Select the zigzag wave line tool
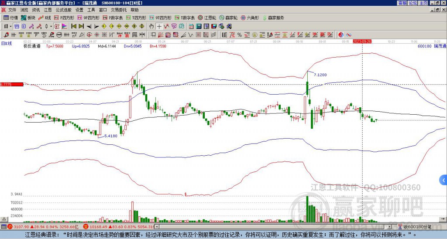447x239 pixels. 190,35
